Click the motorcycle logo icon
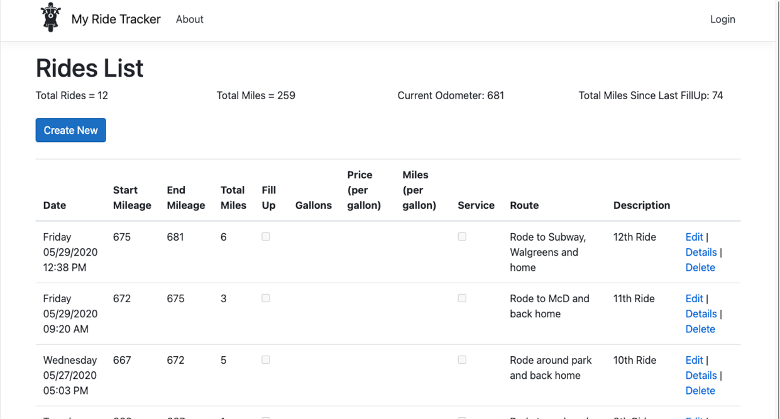Screen dimensions: 780x419 50,18
